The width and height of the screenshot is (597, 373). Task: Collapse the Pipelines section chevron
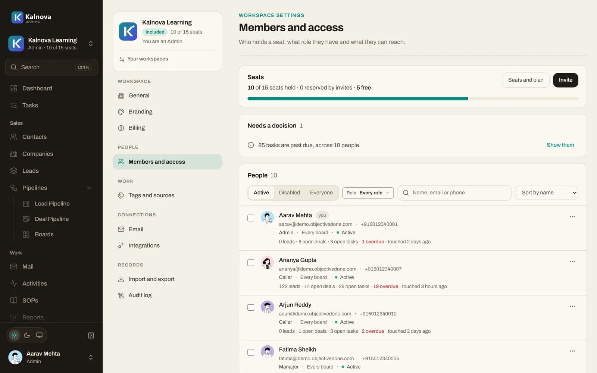pos(89,188)
